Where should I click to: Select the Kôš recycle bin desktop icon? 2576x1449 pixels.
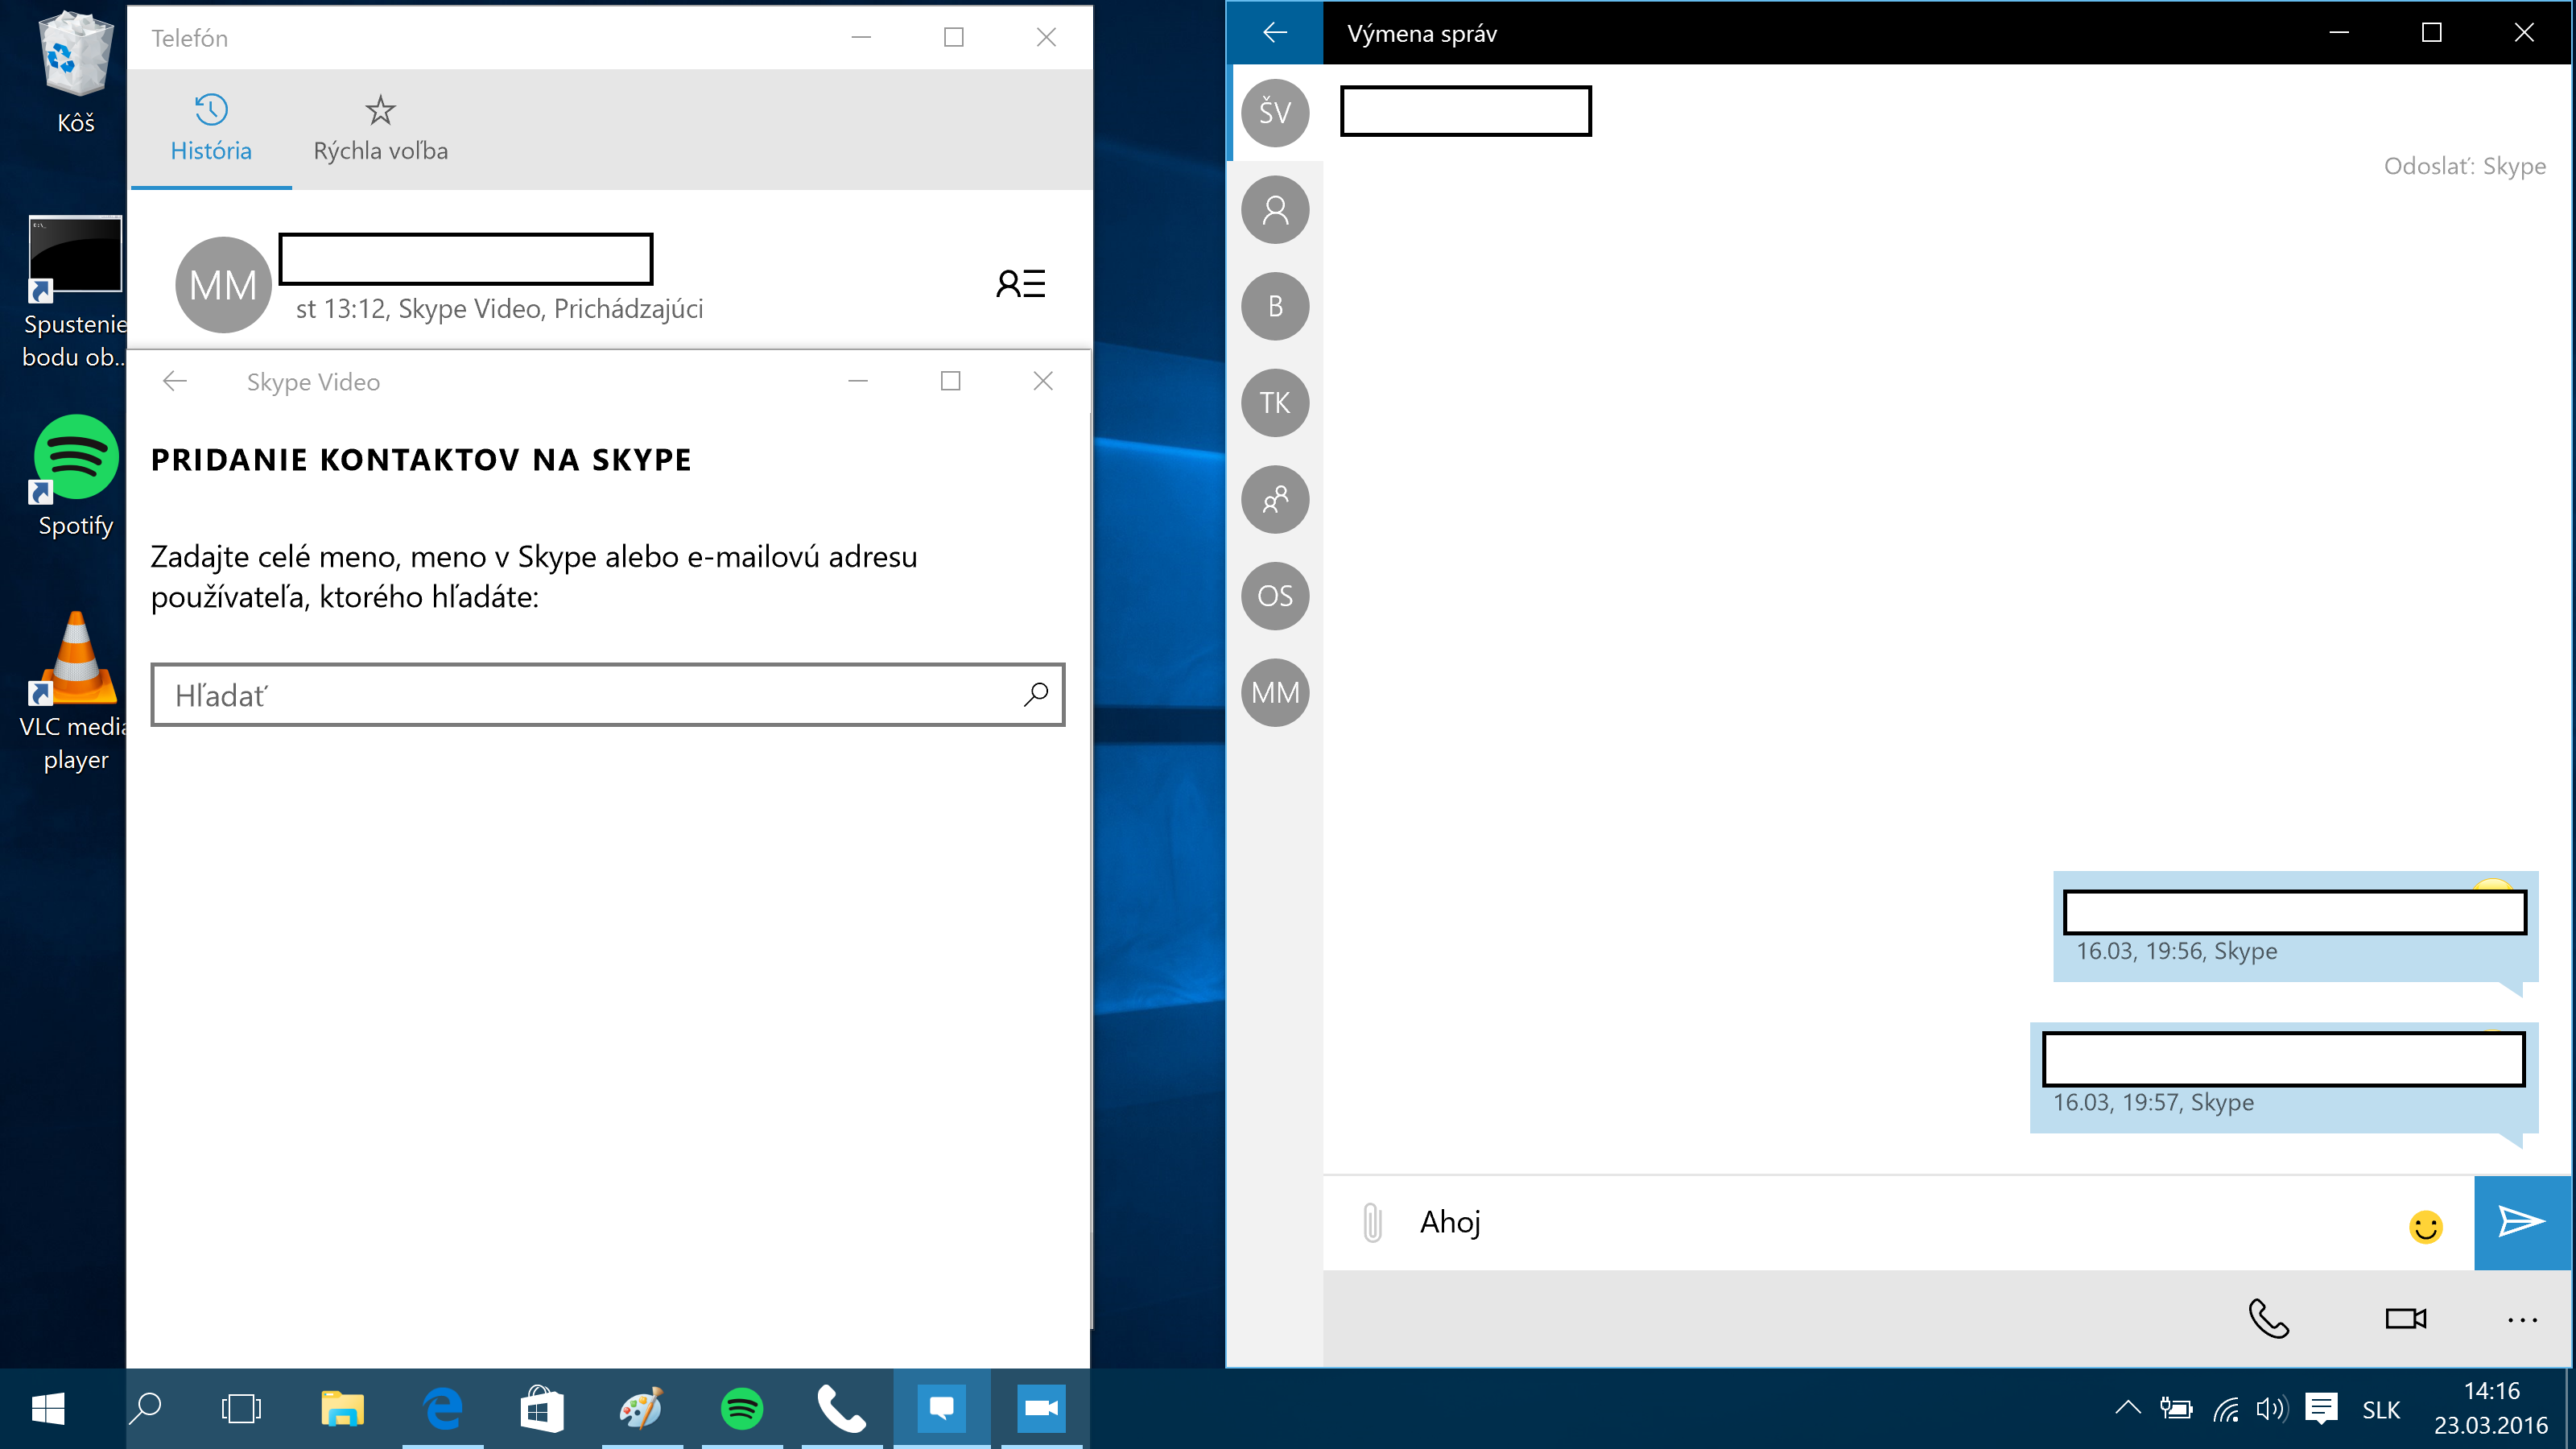76,72
